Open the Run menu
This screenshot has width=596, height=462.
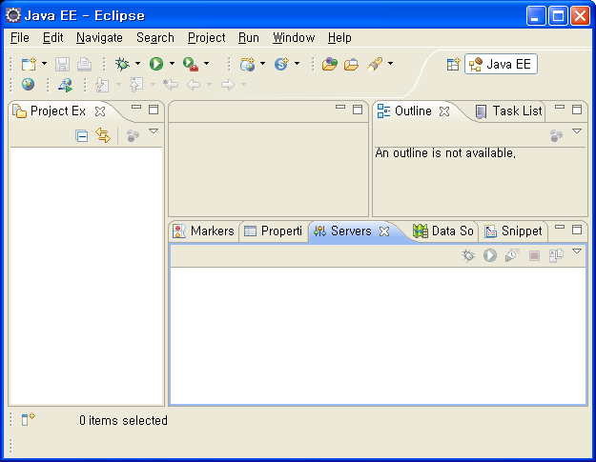click(x=249, y=37)
